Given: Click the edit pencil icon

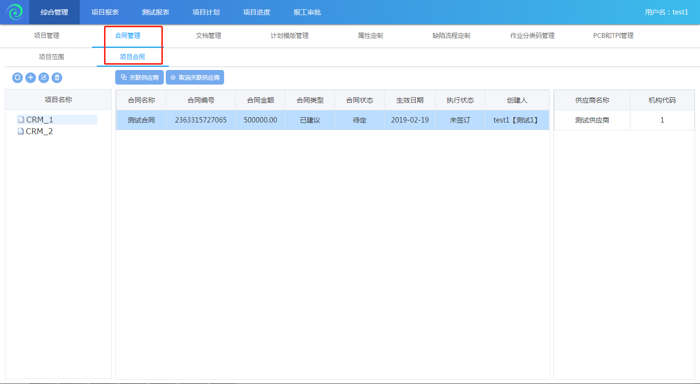Looking at the screenshot, I should tap(44, 78).
